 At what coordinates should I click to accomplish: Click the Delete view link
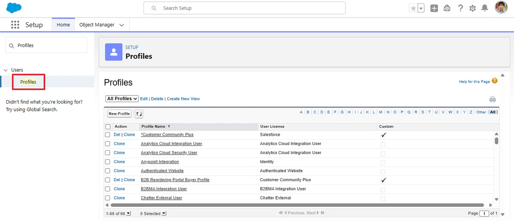pos(157,99)
